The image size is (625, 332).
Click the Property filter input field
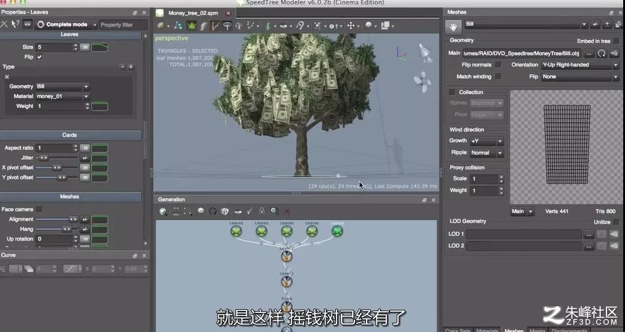(x=123, y=25)
